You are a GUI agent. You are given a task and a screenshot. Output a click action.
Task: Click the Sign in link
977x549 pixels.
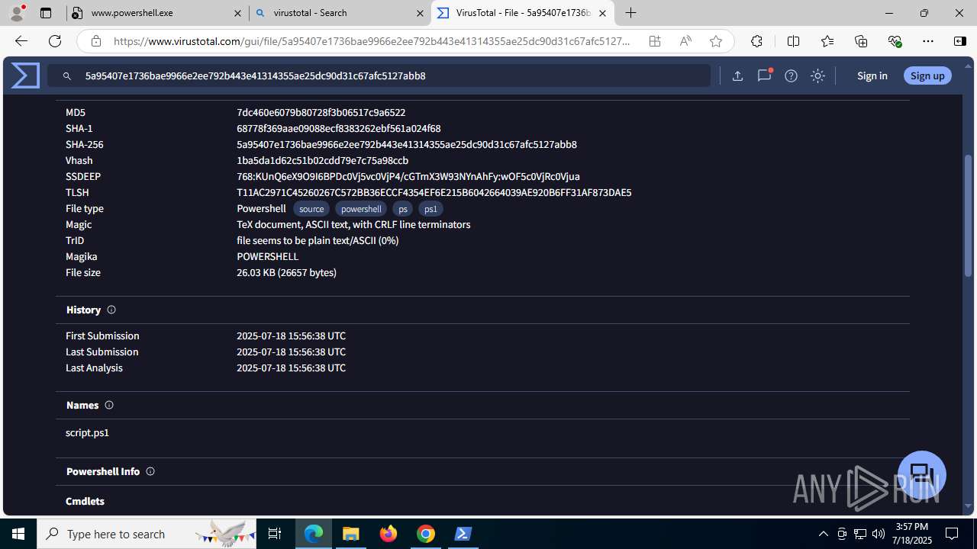(872, 75)
